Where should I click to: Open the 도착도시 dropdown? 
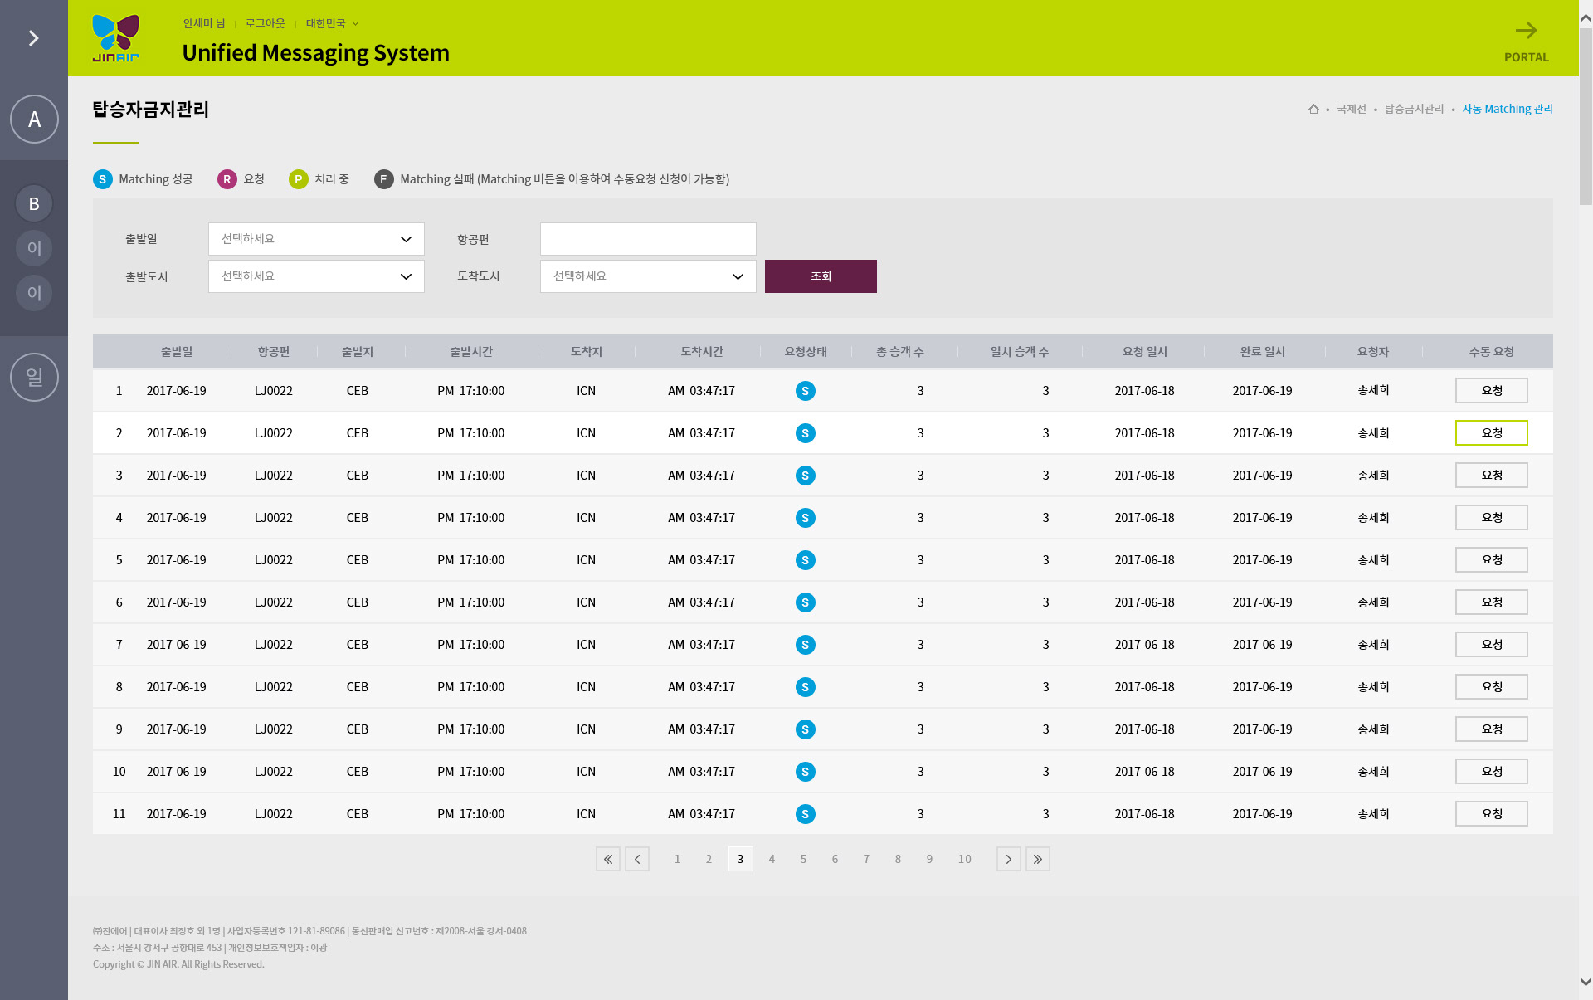click(648, 276)
